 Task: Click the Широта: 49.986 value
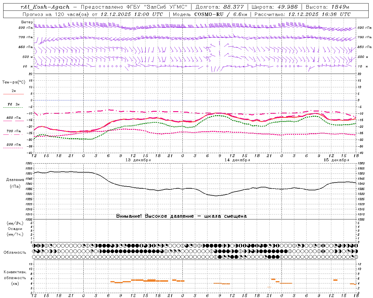point(275,7)
